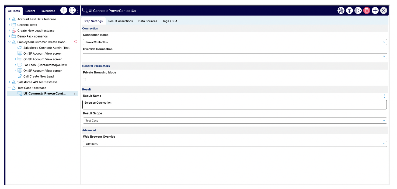The height and width of the screenshot is (189, 397).
Task: Save using the red floppy disk icon
Action: (x=367, y=10)
